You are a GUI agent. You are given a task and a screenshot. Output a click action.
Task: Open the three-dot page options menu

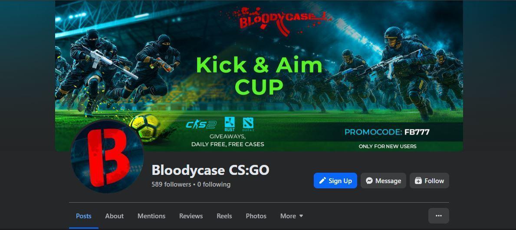click(x=438, y=216)
